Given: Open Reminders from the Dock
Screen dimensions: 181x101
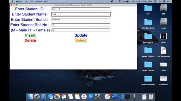Looking at the screenshot, I should 70,97.
